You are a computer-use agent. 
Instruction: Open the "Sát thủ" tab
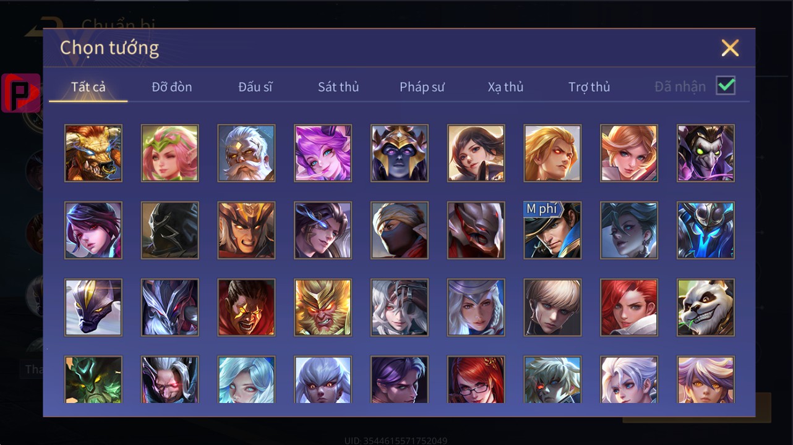[338, 87]
